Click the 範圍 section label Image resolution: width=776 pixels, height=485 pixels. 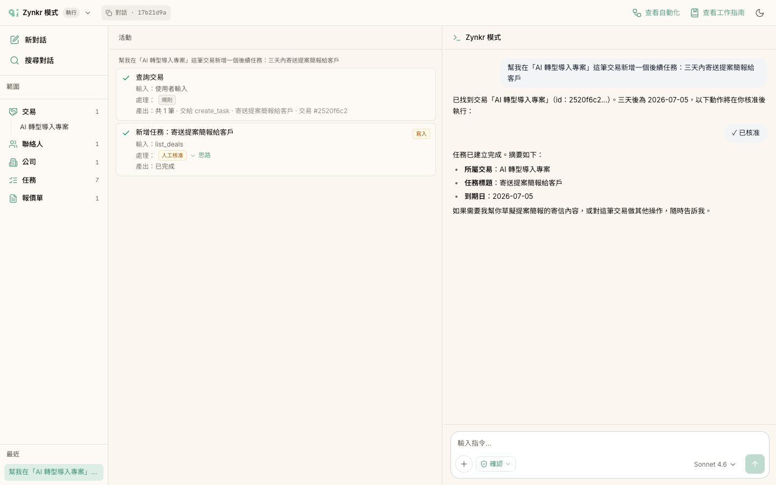tap(13, 87)
